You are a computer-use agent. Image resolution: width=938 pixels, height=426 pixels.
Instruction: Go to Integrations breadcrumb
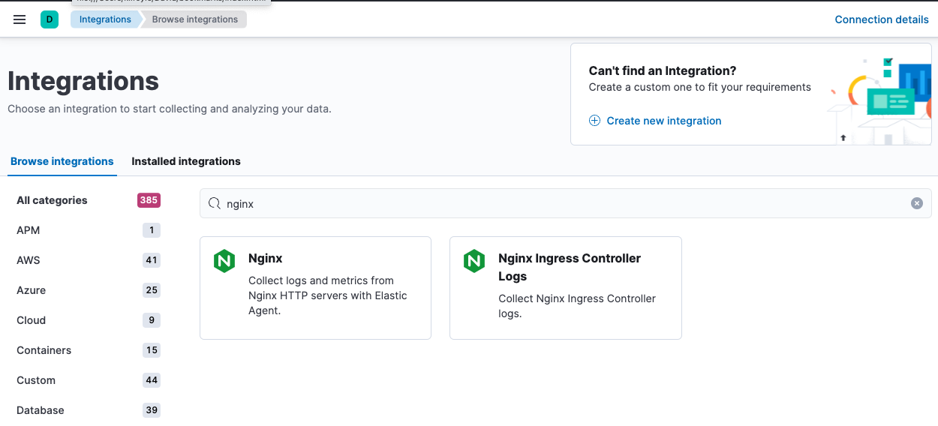coord(105,19)
